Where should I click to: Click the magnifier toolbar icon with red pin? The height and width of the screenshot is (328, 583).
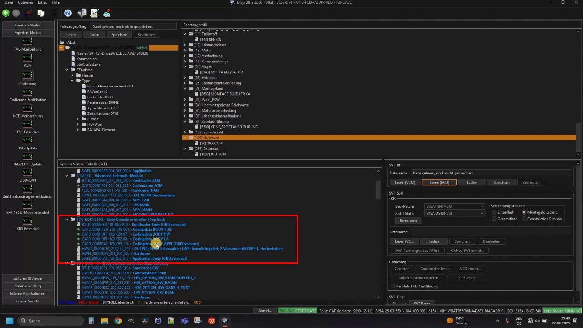click(x=107, y=13)
